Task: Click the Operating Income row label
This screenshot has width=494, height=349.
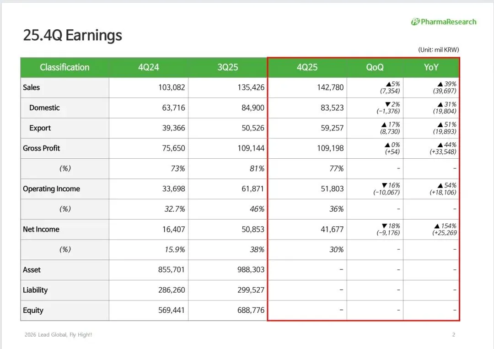Action: pos(51,189)
